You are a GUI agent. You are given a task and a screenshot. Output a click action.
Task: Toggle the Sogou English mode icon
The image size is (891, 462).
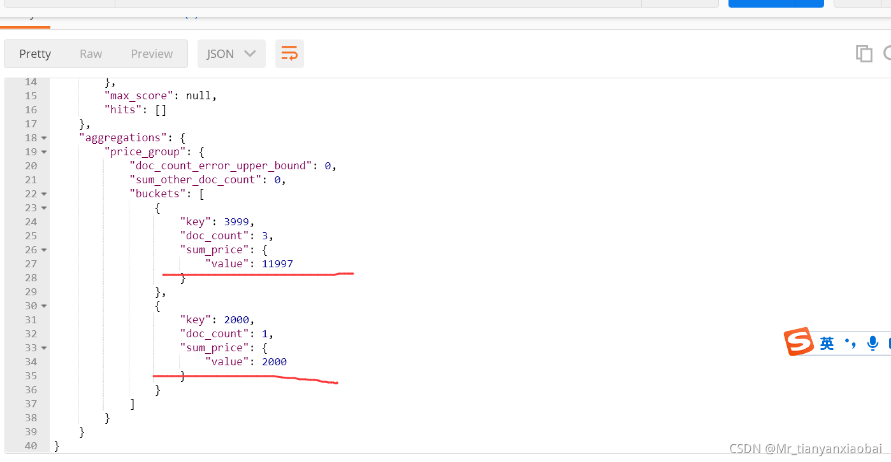tap(827, 344)
